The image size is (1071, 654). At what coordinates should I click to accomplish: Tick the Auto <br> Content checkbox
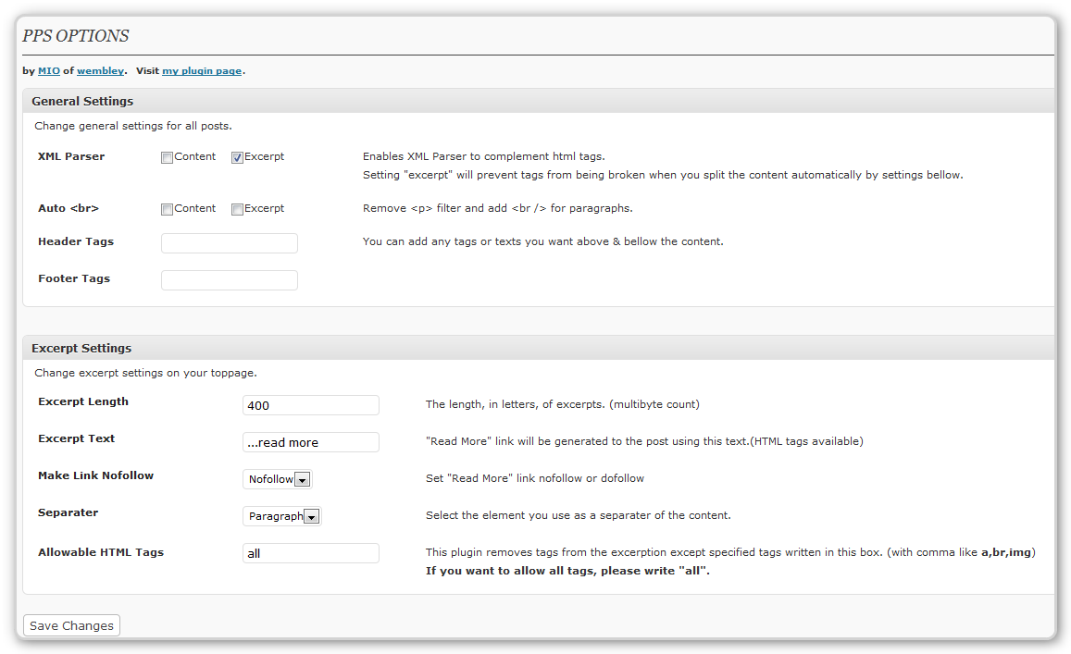point(167,210)
